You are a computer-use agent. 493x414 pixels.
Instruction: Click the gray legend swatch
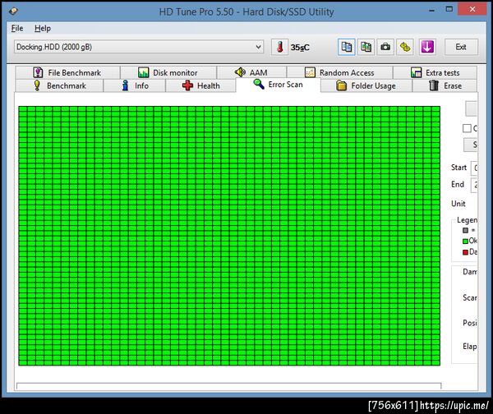[x=465, y=231]
